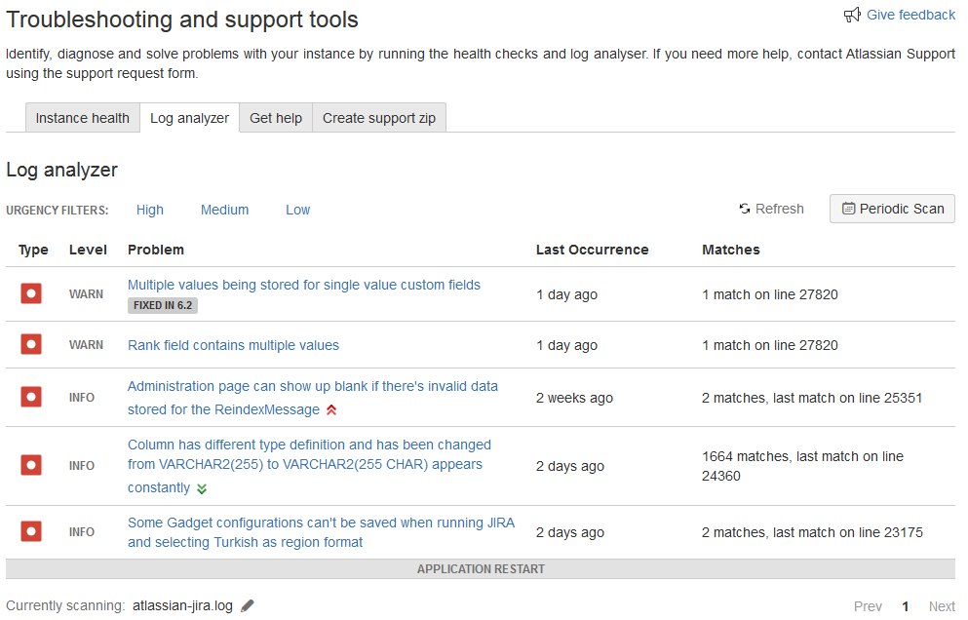Click red error icon for Column type row

click(31, 465)
